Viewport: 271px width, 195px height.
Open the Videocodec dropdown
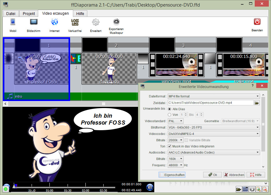pyautogui.click(x=214, y=134)
